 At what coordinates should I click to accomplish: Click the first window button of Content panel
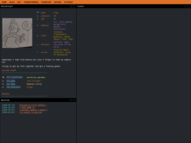point(185,6)
